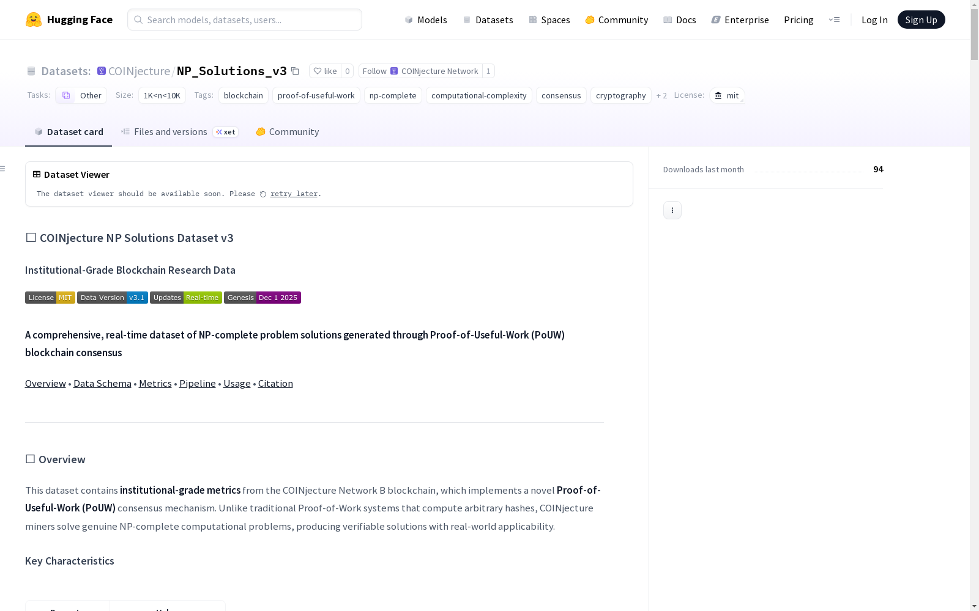Screen dimensions: 979x611
Task: Click the retry later refresh icon
Action: click(x=263, y=194)
